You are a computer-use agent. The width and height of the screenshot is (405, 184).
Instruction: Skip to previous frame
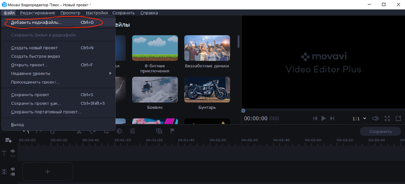315,118
